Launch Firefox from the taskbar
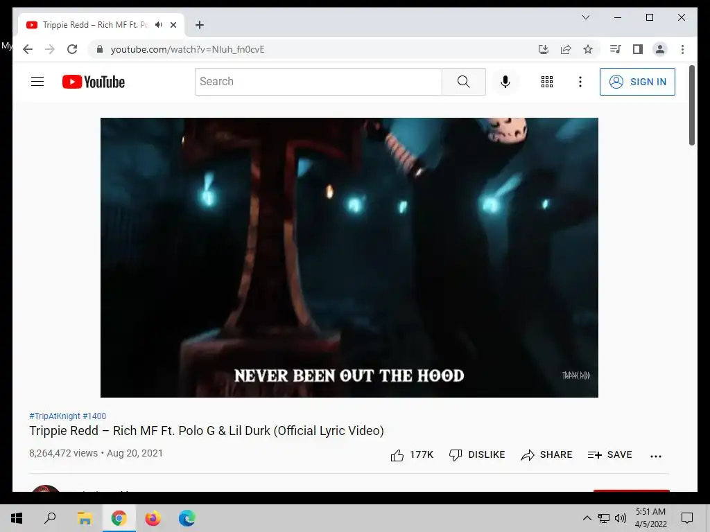This screenshot has width=710, height=532. 153,518
